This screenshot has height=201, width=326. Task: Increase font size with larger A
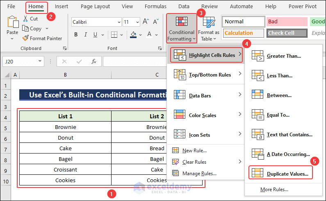pos(146,21)
